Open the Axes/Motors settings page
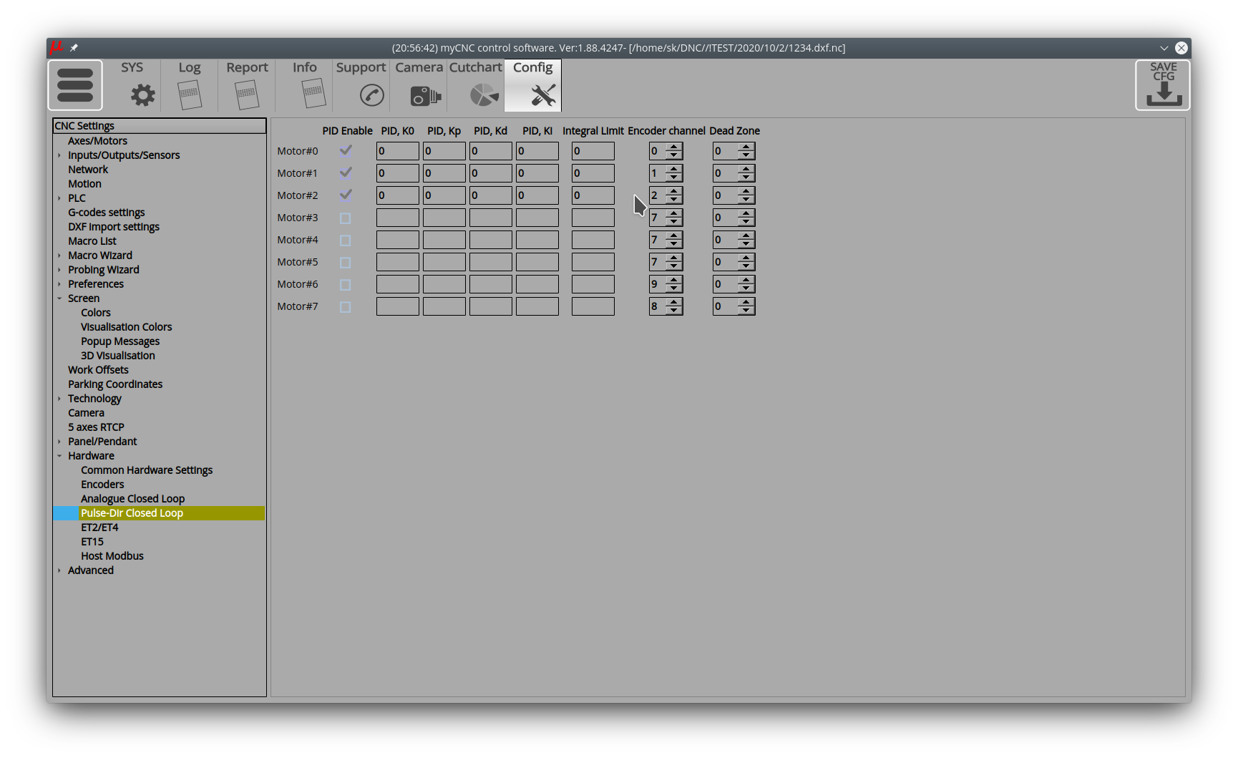 coord(97,141)
